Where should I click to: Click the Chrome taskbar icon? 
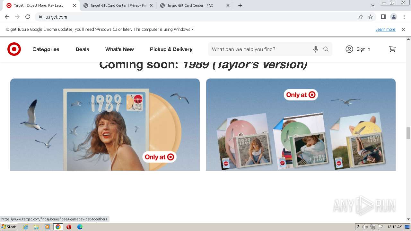[x=58, y=227]
